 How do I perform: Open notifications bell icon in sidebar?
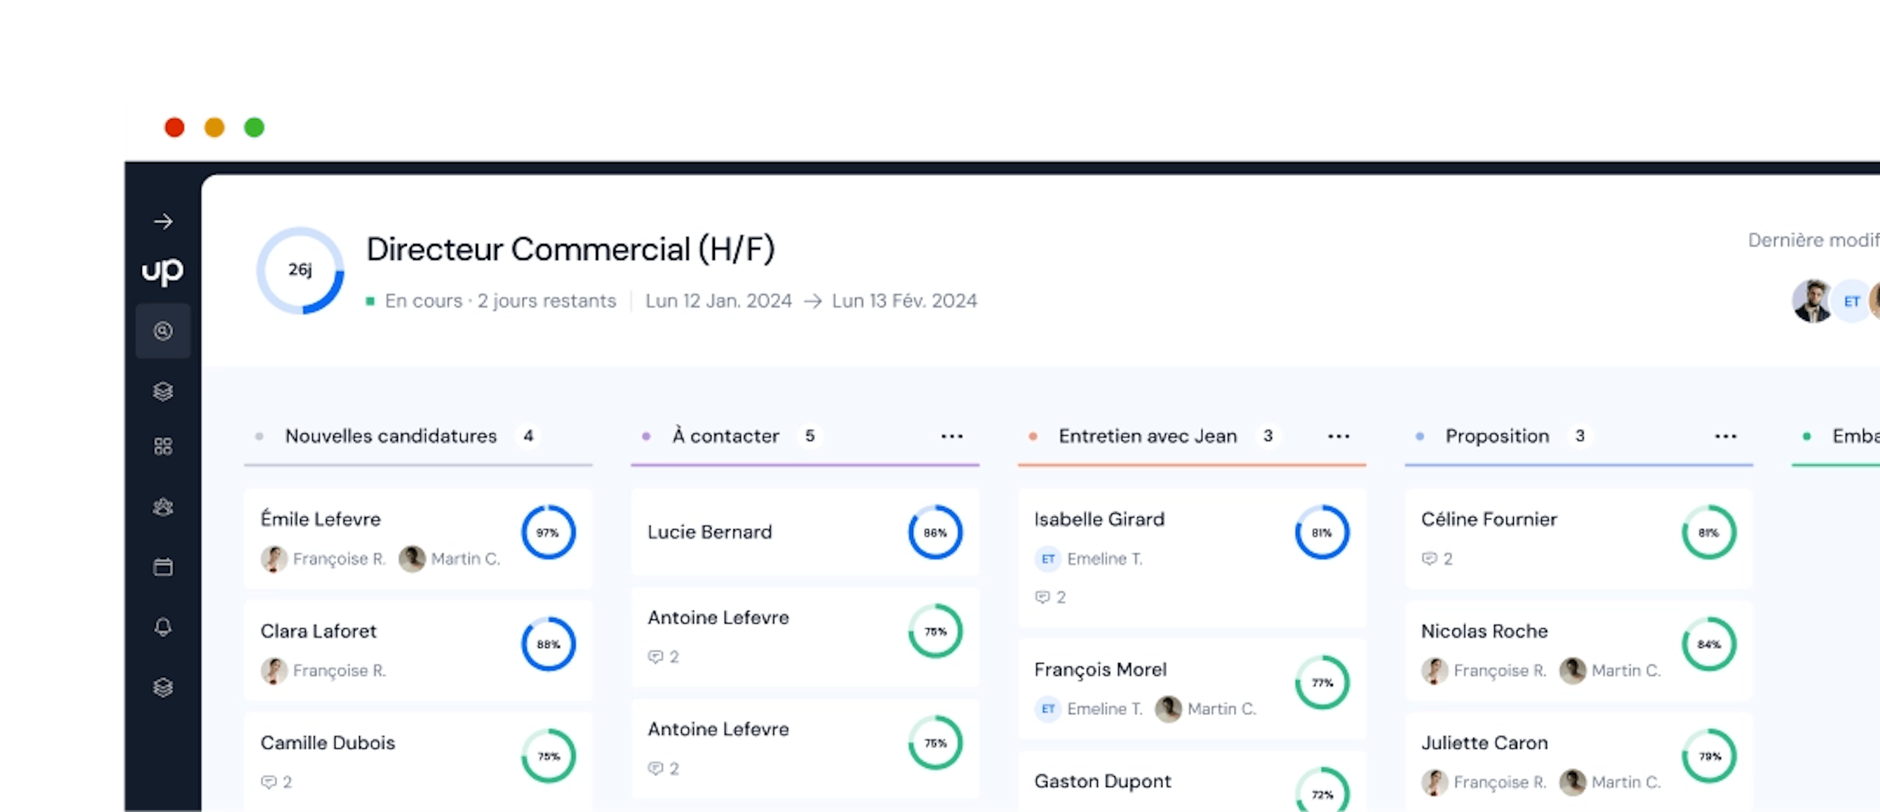tap(163, 627)
